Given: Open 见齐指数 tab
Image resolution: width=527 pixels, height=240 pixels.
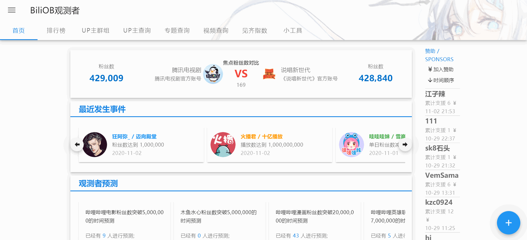Looking at the screenshot, I should pyautogui.click(x=255, y=31).
